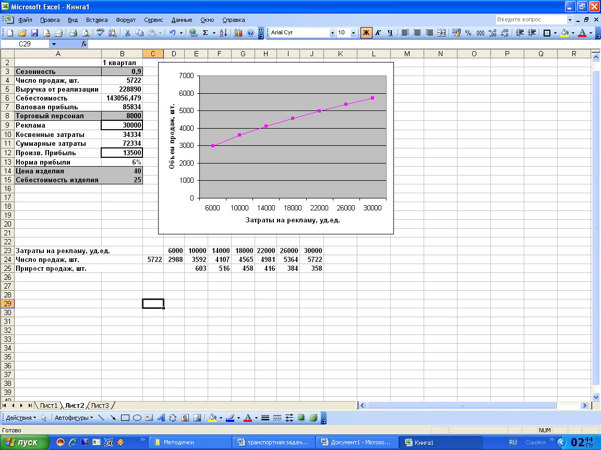Screen dimensions: 601x450
Task: Select the Rectangle drawing tool
Action: pyautogui.click(x=125, y=418)
